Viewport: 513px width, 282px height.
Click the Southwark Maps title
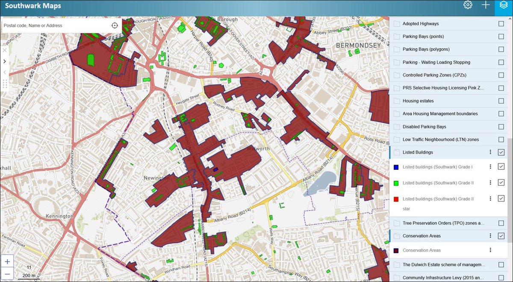coord(33,6)
